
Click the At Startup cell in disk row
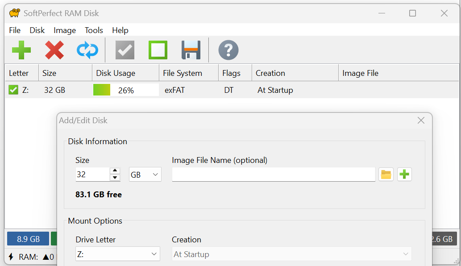click(x=275, y=90)
